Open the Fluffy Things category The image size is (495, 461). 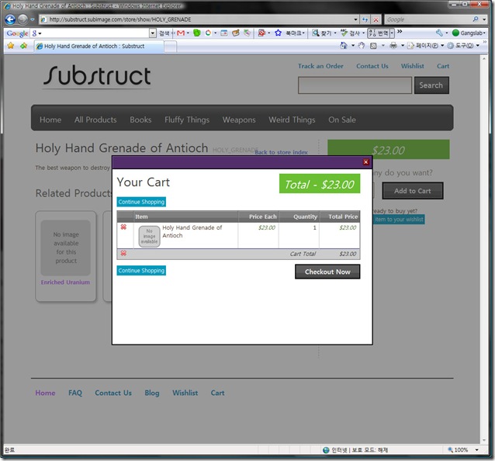[x=187, y=120]
